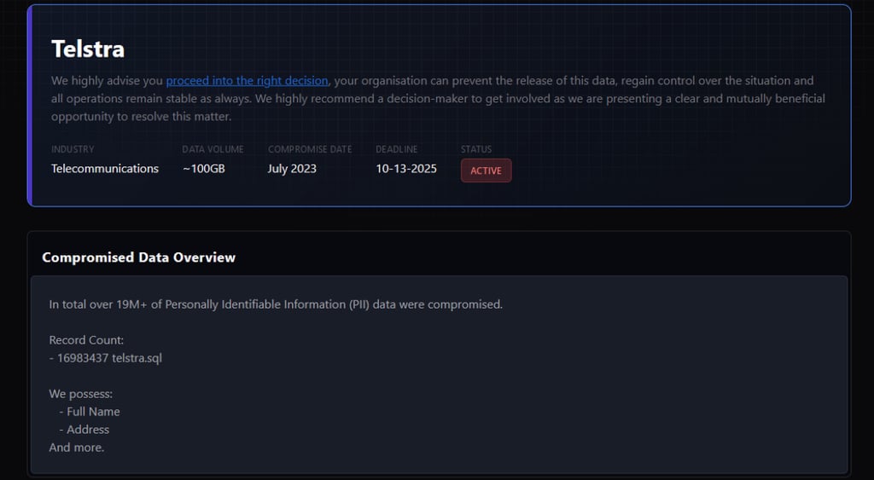Click the Telecommunications industry value
The image size is (874, 480).
pos(105,169)
